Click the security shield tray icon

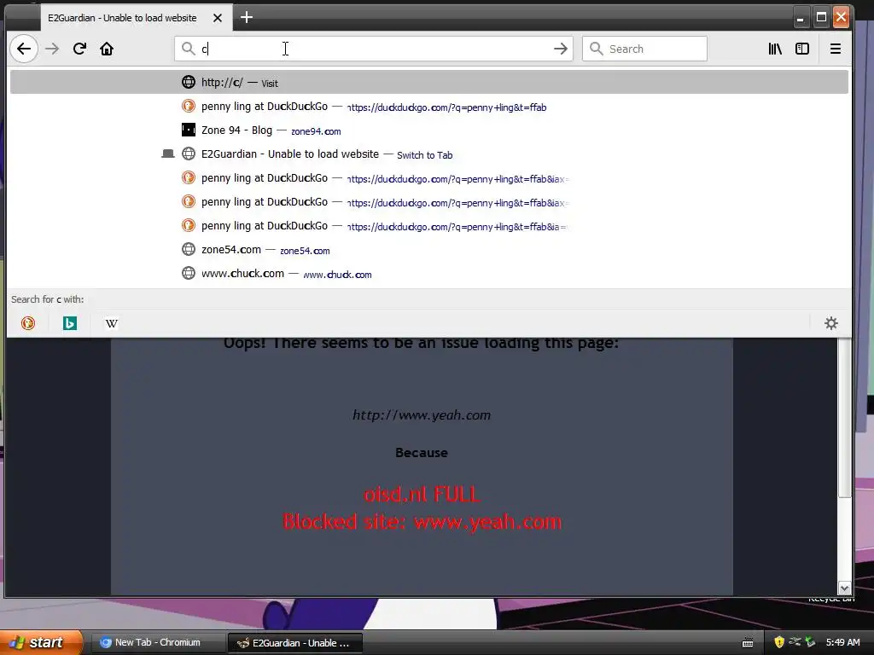(x=779, y=642)
